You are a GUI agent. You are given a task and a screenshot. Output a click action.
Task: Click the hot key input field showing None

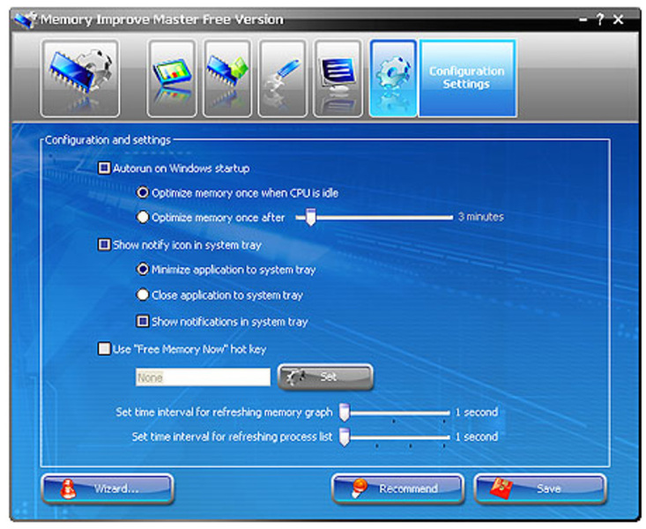coord(203,377)
